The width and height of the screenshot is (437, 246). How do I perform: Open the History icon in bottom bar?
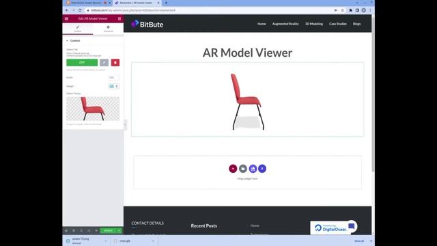(x=81, y=231)
